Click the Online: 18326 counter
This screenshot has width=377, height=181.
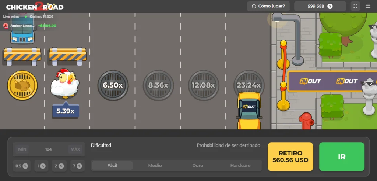[41, 16]
